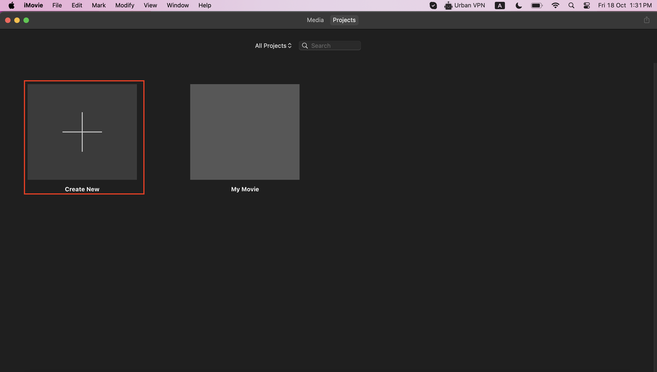This screenshot has height=372, width=657.
Task: Open the Apple menu
Action: tap(11, 5)
